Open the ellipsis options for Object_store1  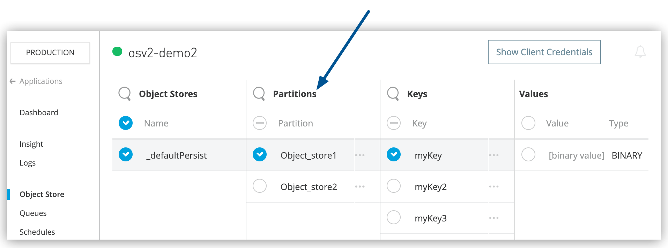(x=360, y=155)
